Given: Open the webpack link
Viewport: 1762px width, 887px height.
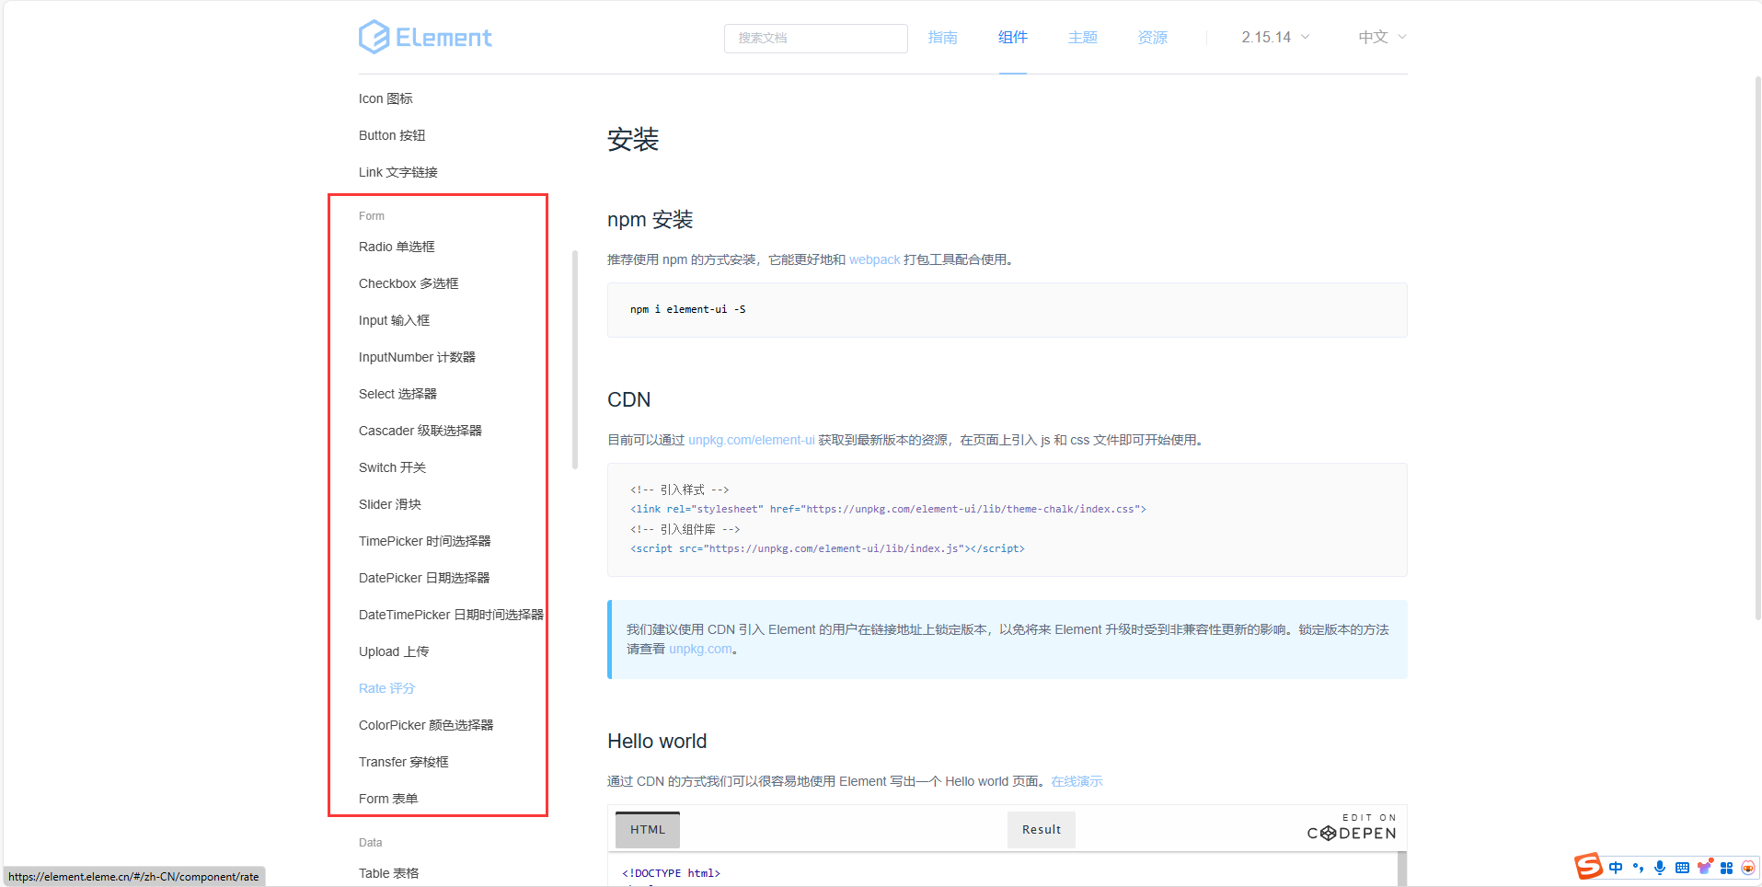Looking at the screenshot, I should [873, 259].
